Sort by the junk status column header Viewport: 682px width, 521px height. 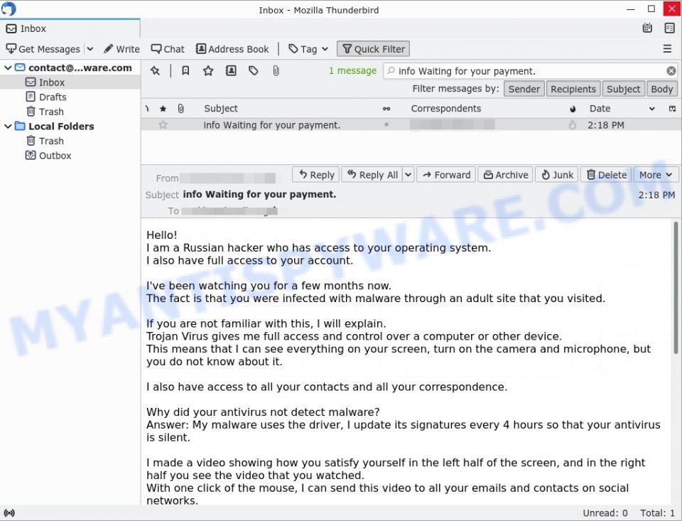(x=573, y=109)
